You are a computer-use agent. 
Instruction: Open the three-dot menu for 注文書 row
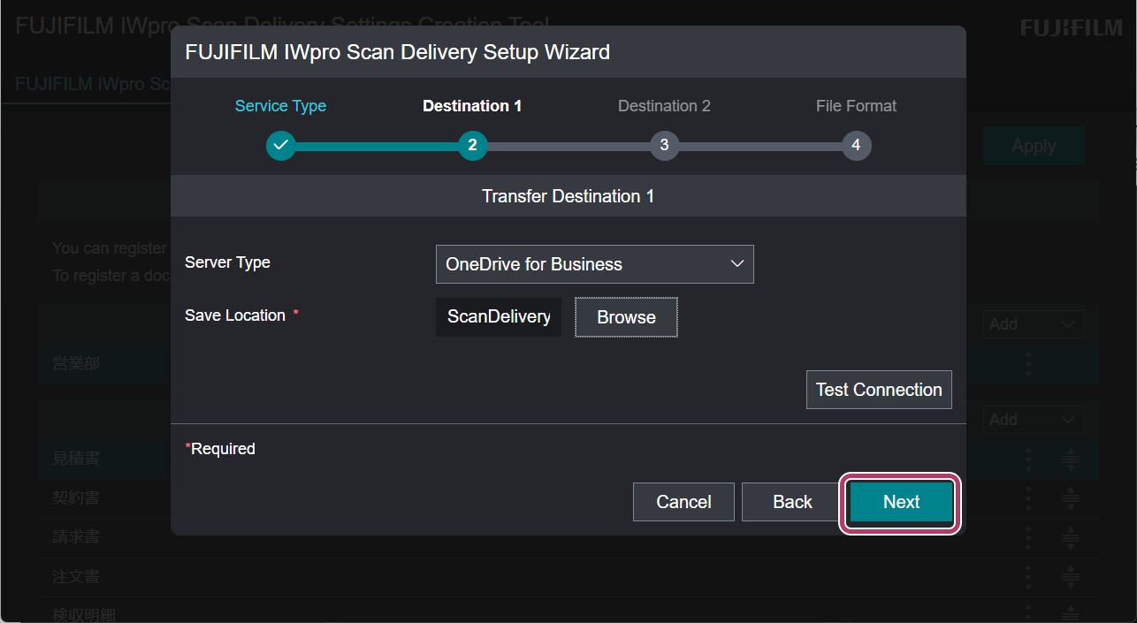[1027, 577]
